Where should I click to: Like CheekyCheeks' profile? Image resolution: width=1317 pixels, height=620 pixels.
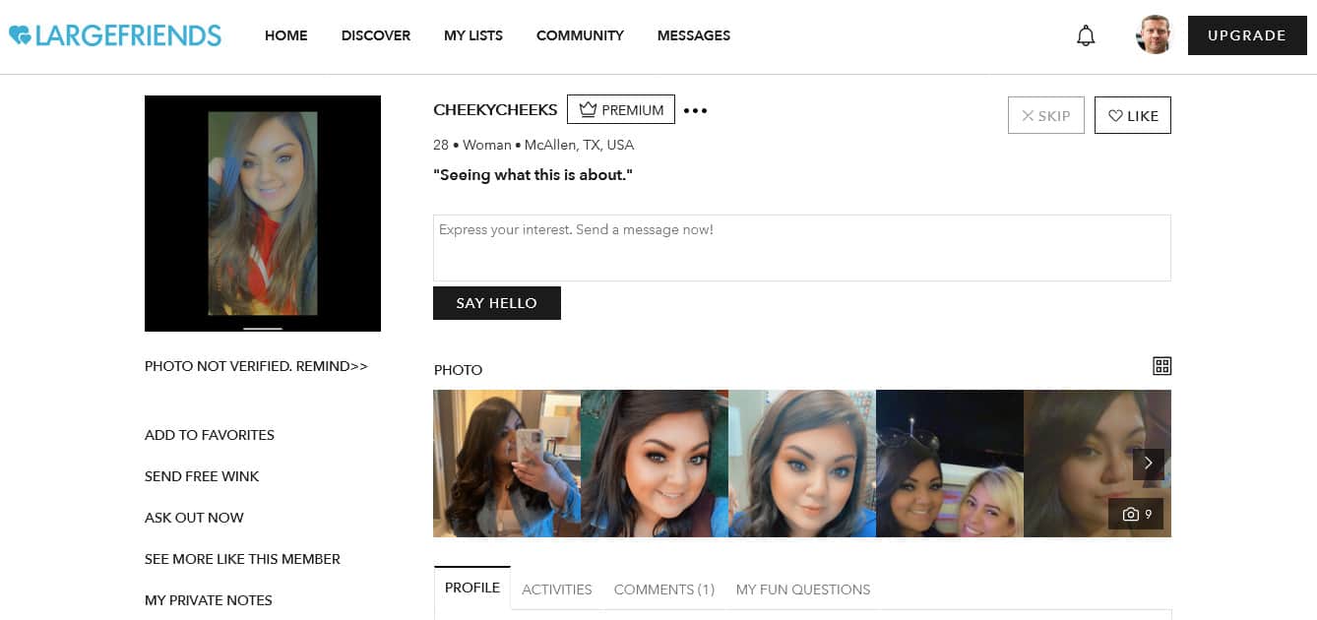click(x=1133, y=115)
